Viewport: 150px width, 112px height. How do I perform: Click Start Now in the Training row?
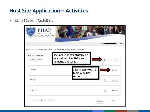click(x=115, y=80)
